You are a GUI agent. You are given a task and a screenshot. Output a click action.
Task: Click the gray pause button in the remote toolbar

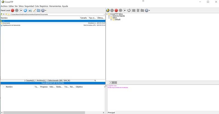[x=120, y=10]
